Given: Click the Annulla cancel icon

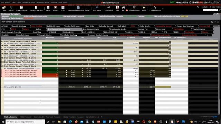Looking at the screenshot, I should point(56,8).
